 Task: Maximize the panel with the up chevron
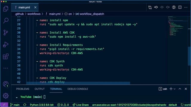pyautogui.click(x=180, y=89)
